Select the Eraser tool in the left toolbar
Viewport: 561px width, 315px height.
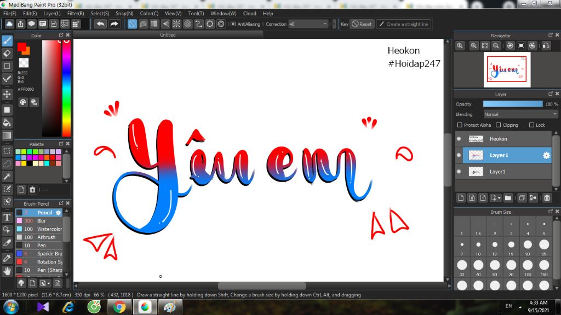tap(7, 53)
